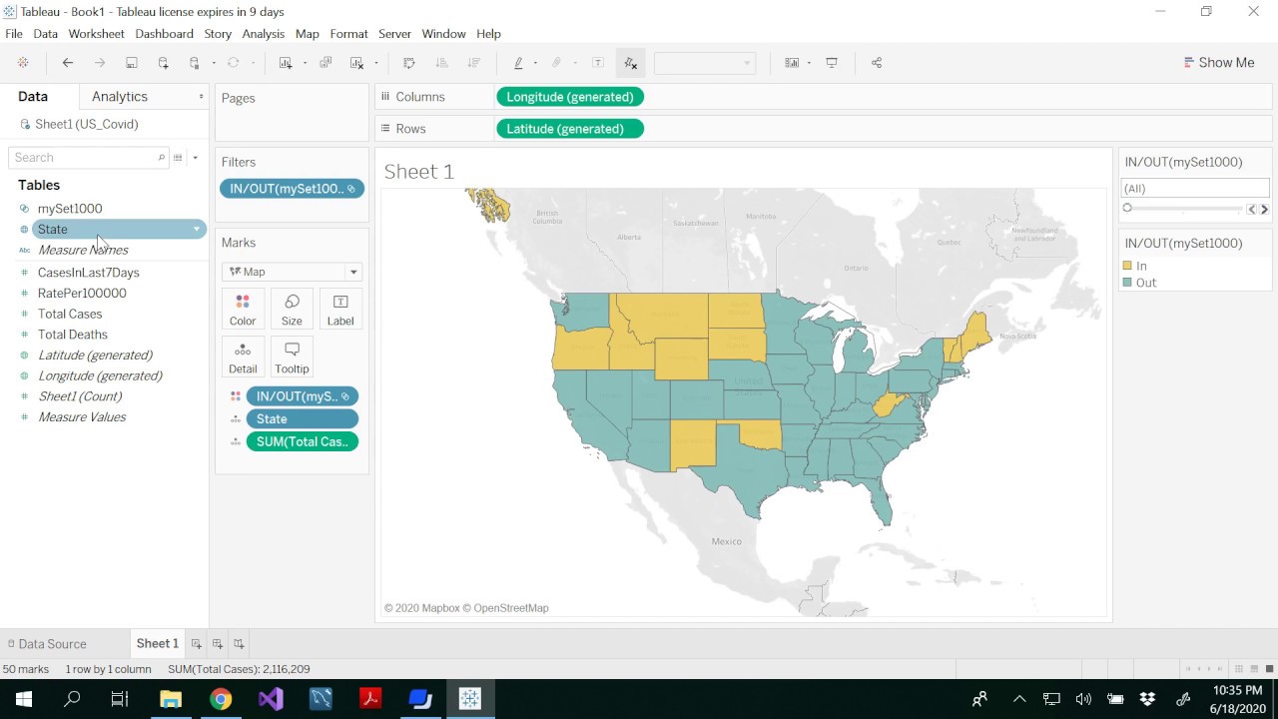Click the yellow In legend swatch
Viewport: 1278px width, 719px height.
tap(1127, 266)
